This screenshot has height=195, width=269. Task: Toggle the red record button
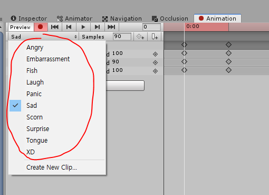[41, 27]
